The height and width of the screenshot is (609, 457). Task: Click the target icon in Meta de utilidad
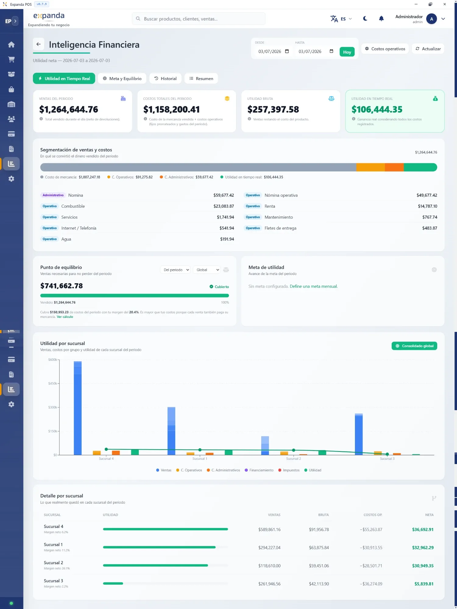click(434, 270)
